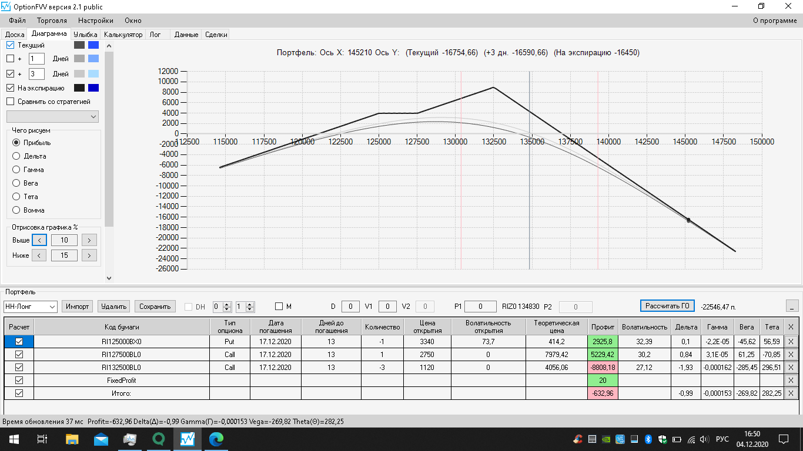The width and height of the screenshot is (803, 451).
Task: Switch to the Калькулятор tab
Action: [x=123, y=35]
